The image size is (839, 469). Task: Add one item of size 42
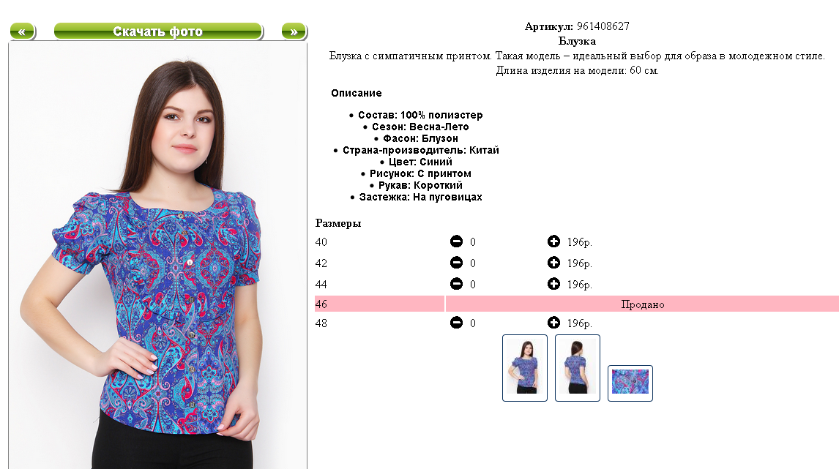coord(553,263)
